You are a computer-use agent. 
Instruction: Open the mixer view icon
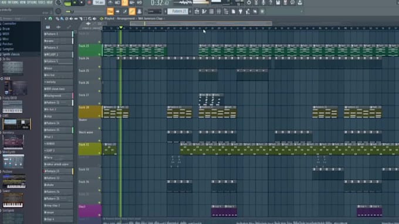(x=219, y=12)
